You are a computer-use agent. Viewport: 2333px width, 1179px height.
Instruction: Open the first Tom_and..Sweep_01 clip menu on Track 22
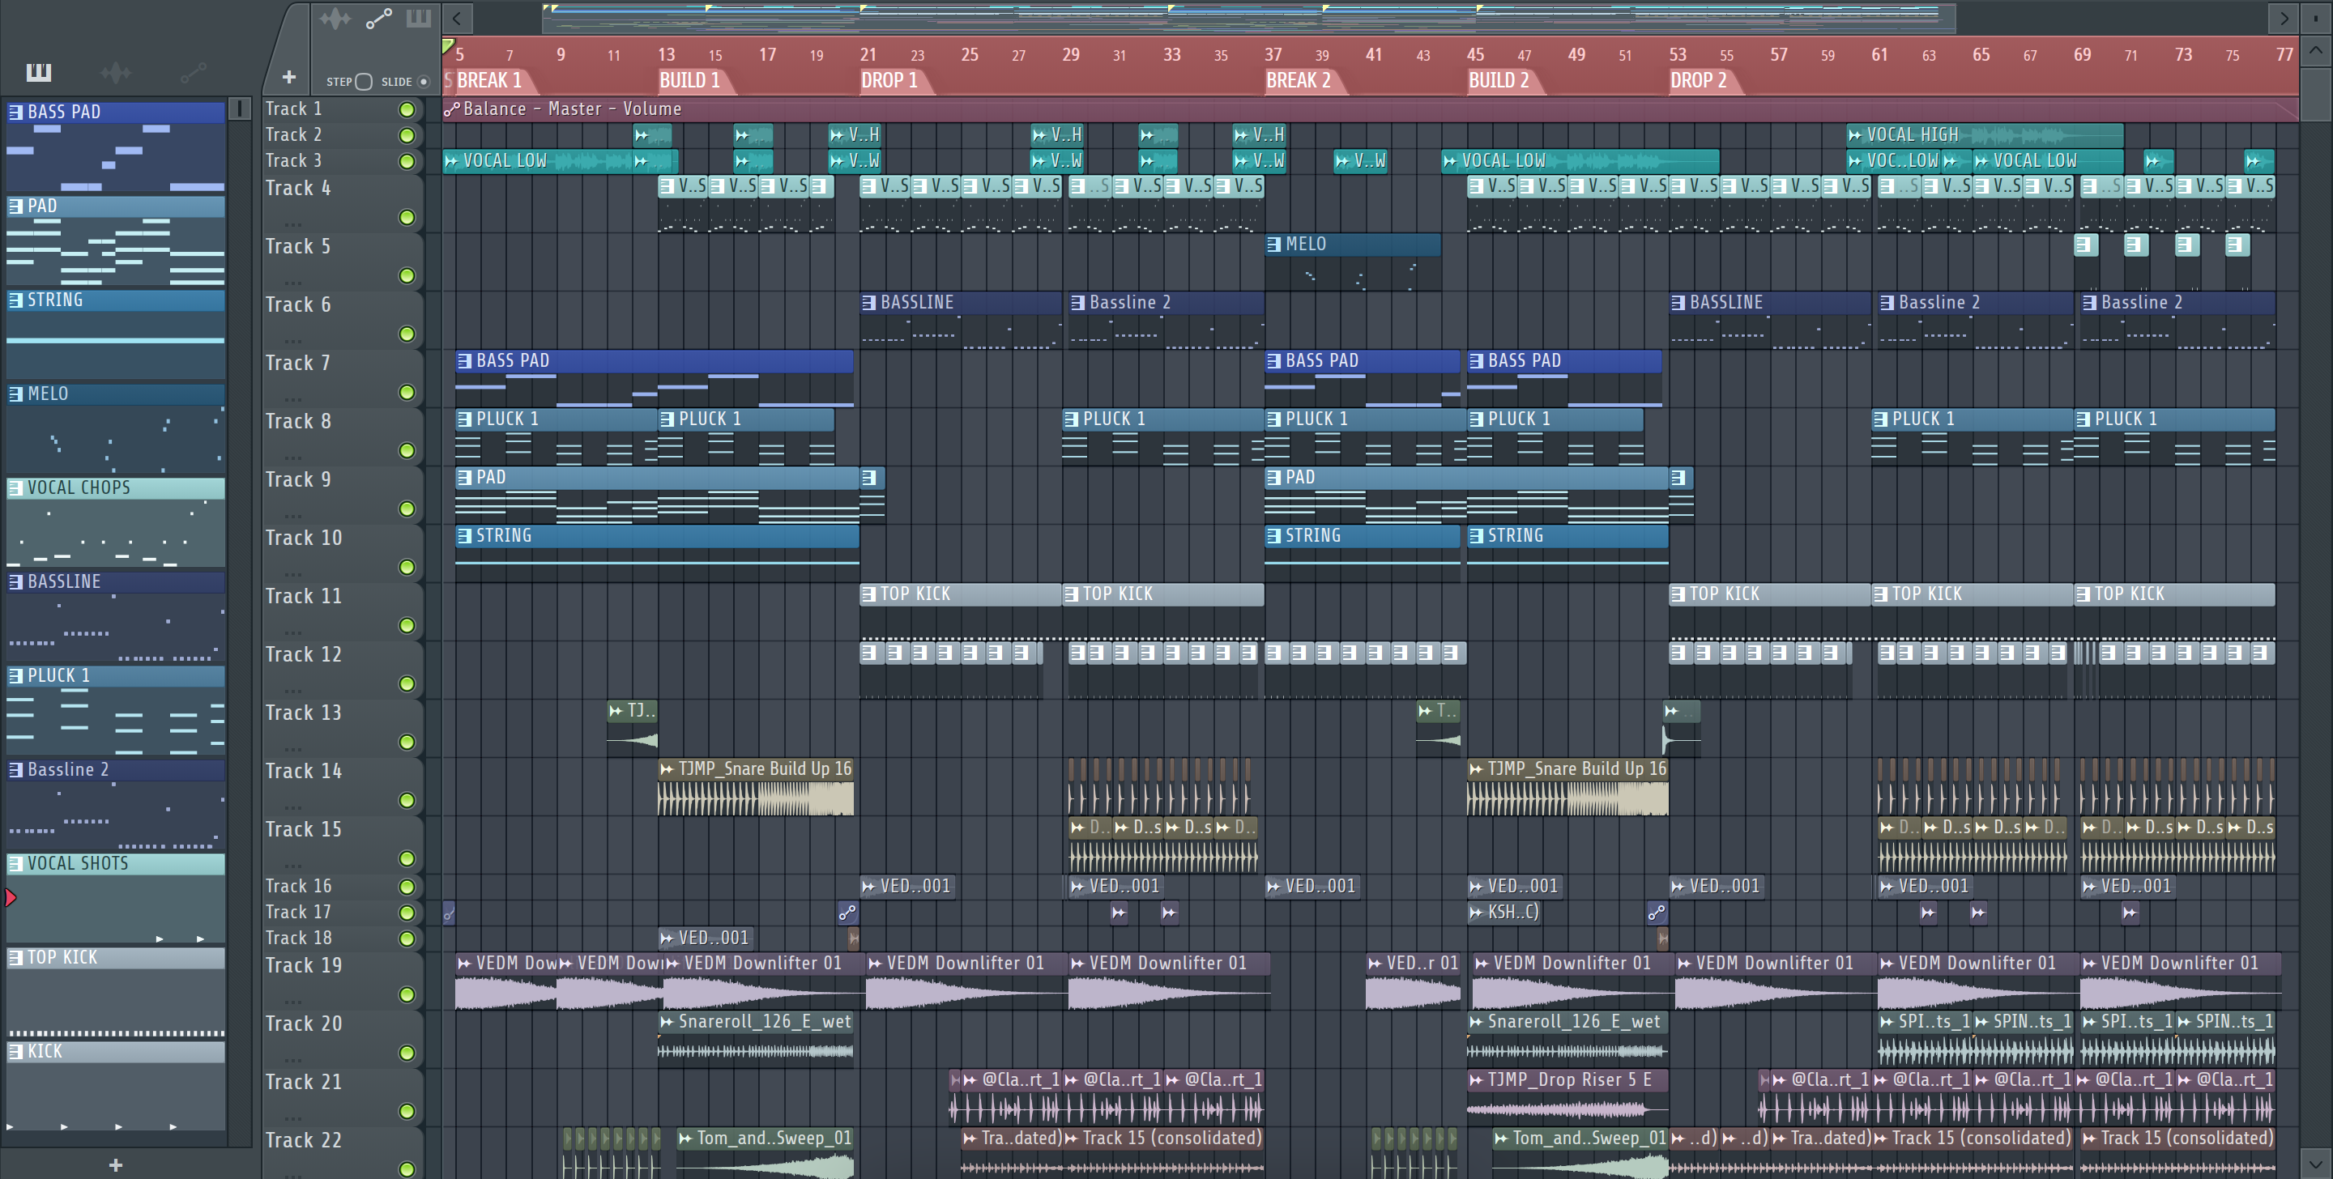(x=686, y=1139)
